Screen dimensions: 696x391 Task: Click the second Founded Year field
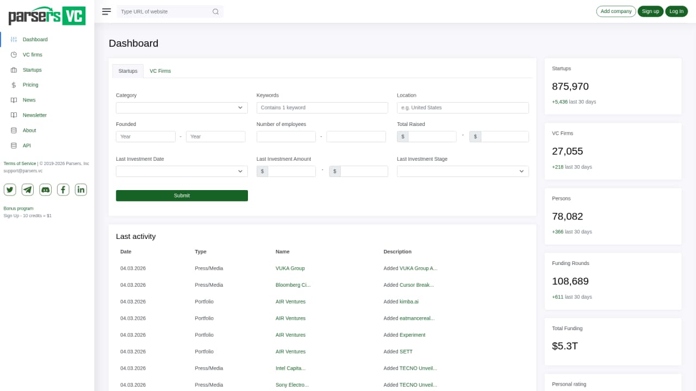pos(216,137)
